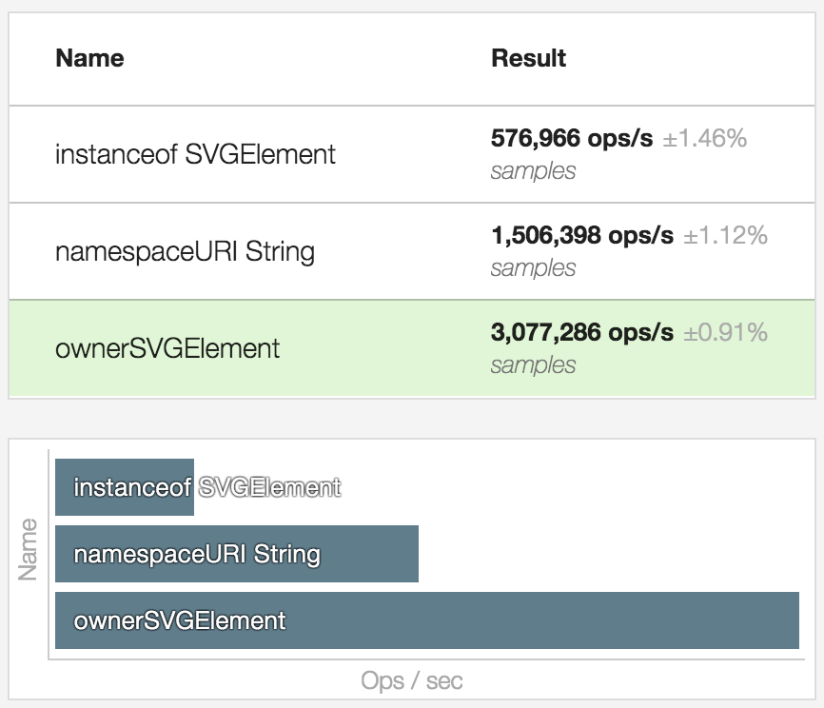Click the 3,077,286 ops/s result value
824x708 pixels.
582,333
